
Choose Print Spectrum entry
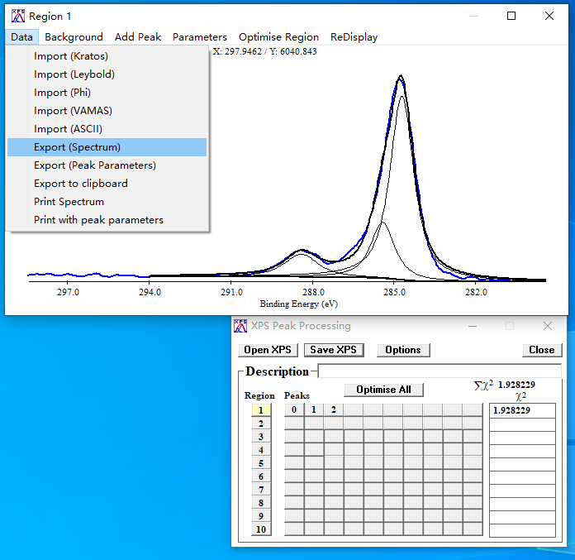107,202
